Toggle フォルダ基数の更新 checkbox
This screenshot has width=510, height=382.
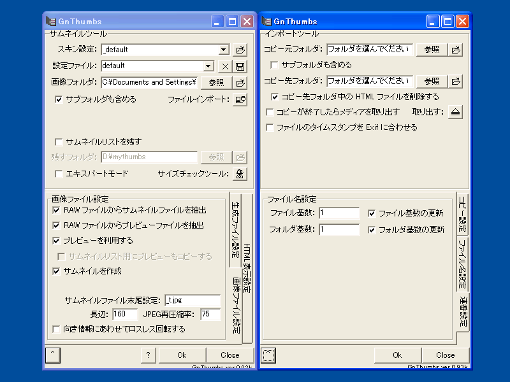(x=372, y=230)
